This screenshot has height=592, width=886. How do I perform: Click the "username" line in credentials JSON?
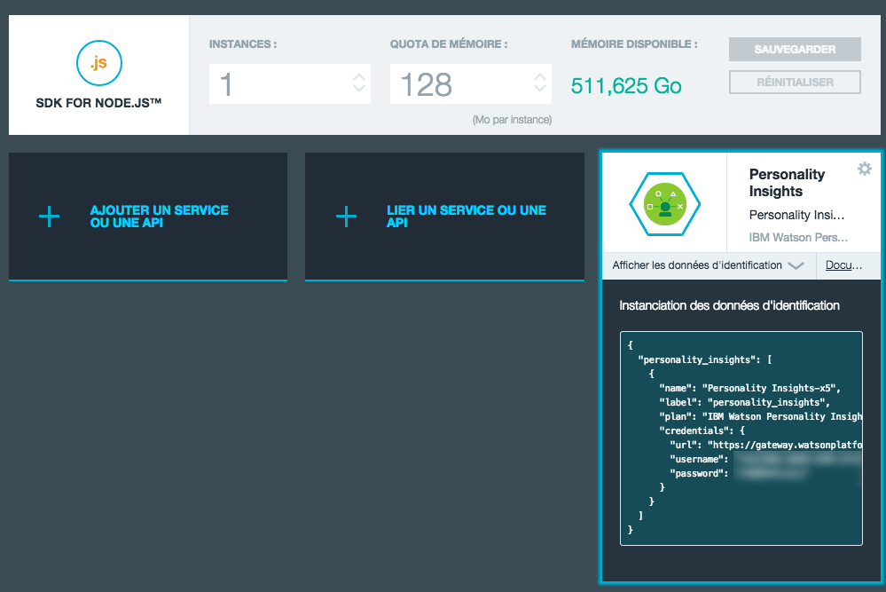[765, 459]
